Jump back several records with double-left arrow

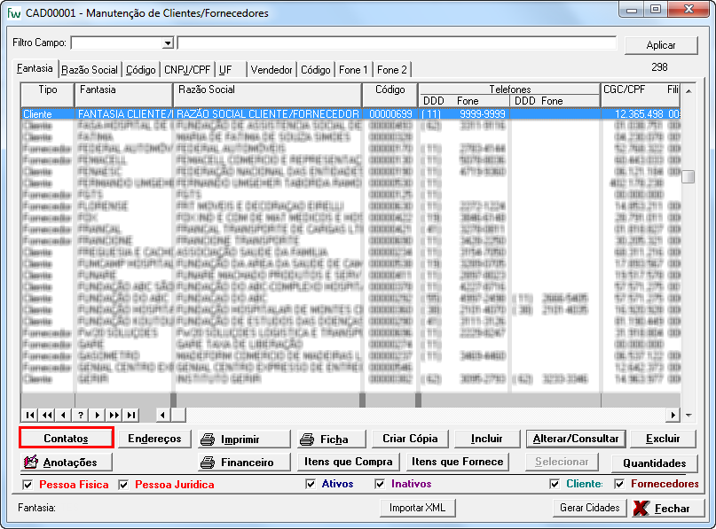tap(46, 415)
